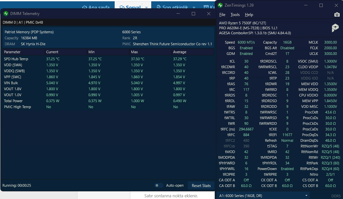The image size is (343, 199).
Task: Click the GDM Enabled value
Action: coord(246,54)
